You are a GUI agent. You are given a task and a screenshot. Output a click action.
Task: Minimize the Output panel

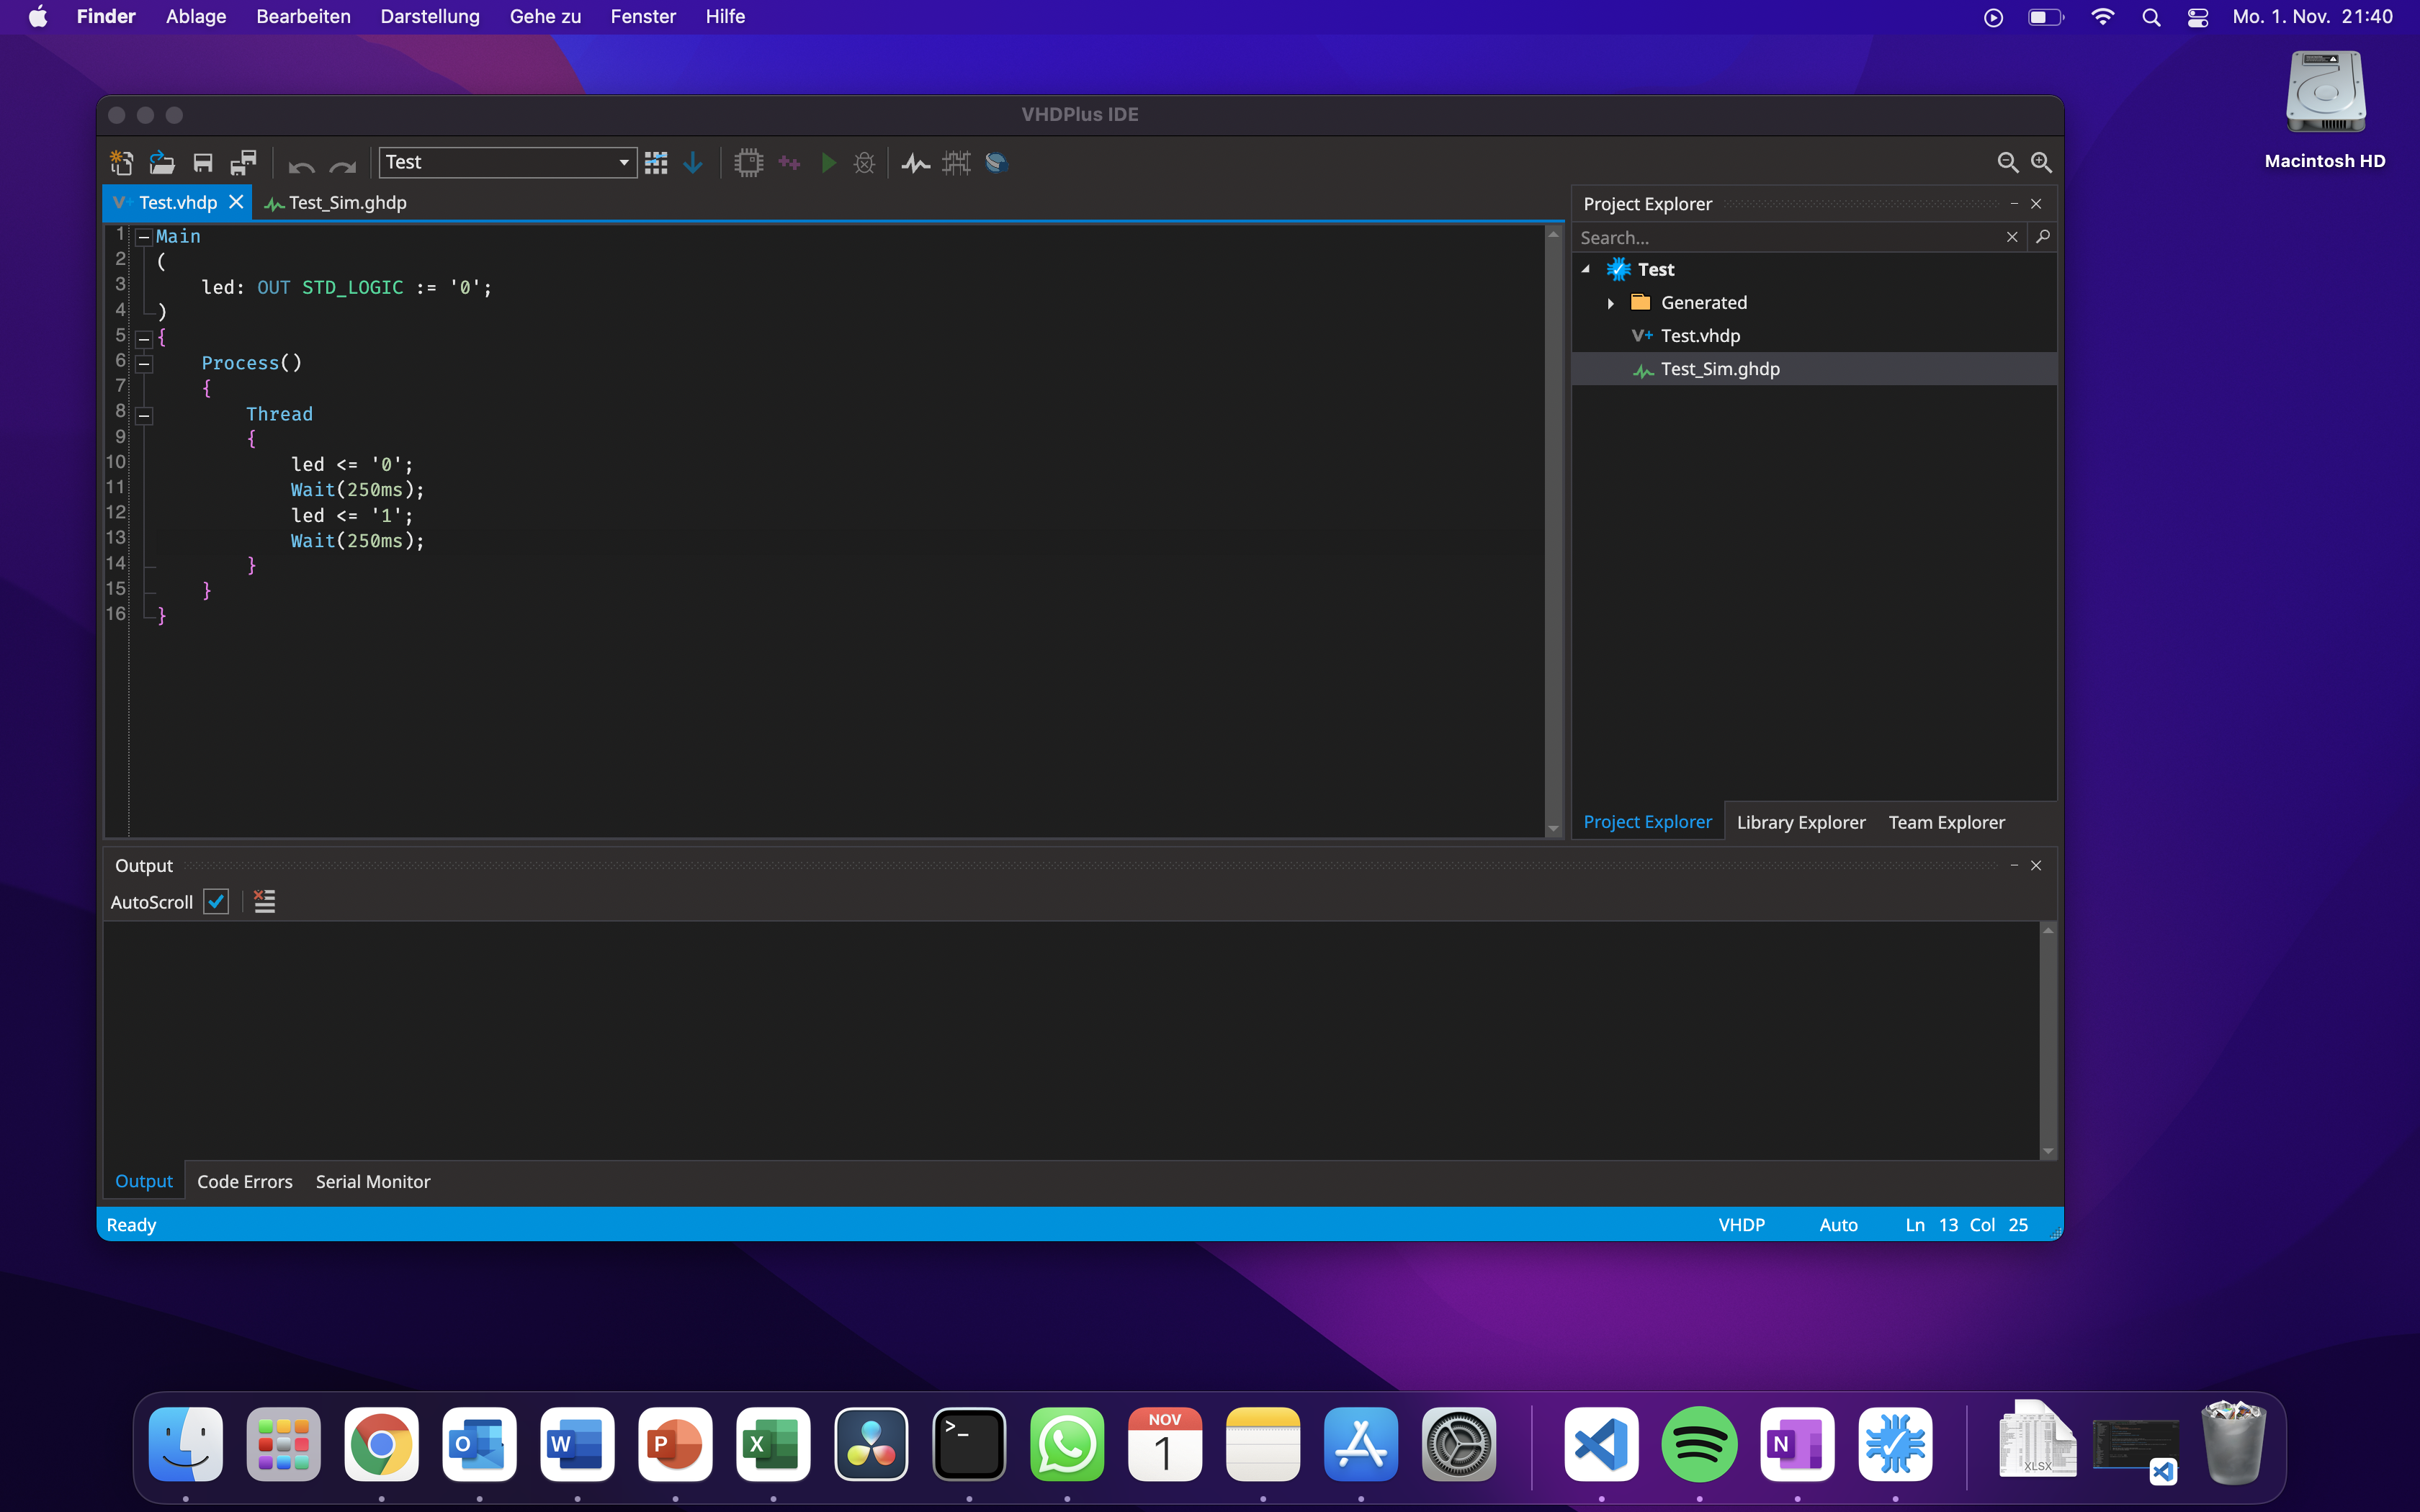click(2014, 865)
